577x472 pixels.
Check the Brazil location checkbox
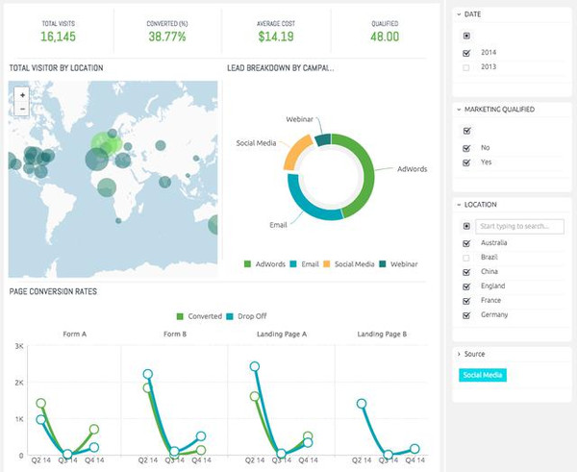tap(466, 258)
